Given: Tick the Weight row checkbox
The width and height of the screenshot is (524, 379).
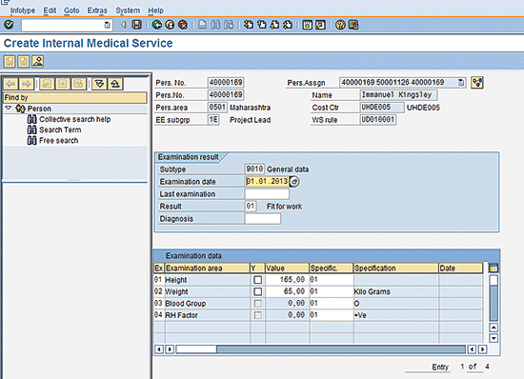Looking at the screenshot, I should [257, 291].
